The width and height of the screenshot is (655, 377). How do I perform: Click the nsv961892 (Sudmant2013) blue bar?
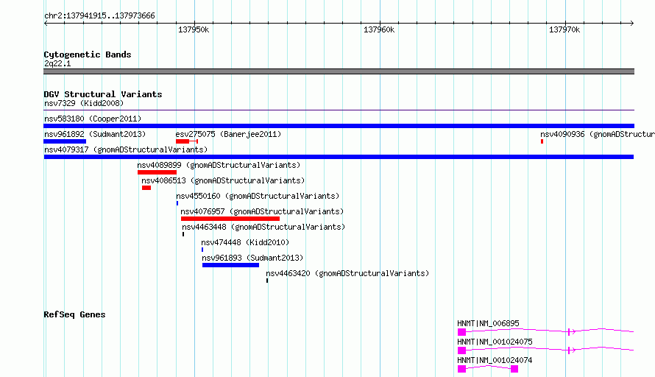(65, 141)
